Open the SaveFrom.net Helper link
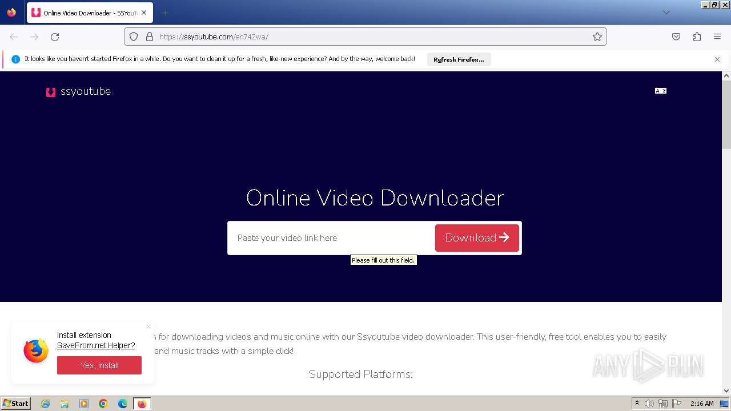Image resolution: width=731 pixels, height=411 pixels. (96, 345)
